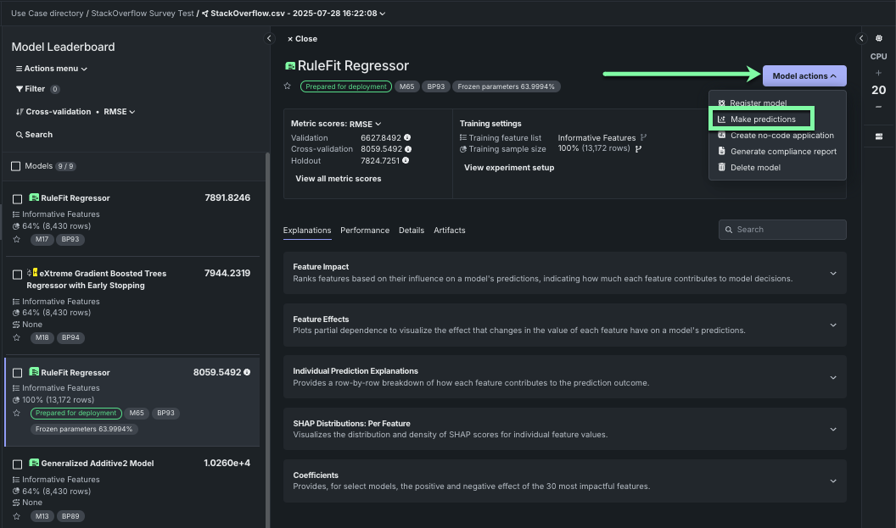Click the Delete model trash icon
896x528 pixels.
coord(721,167)
